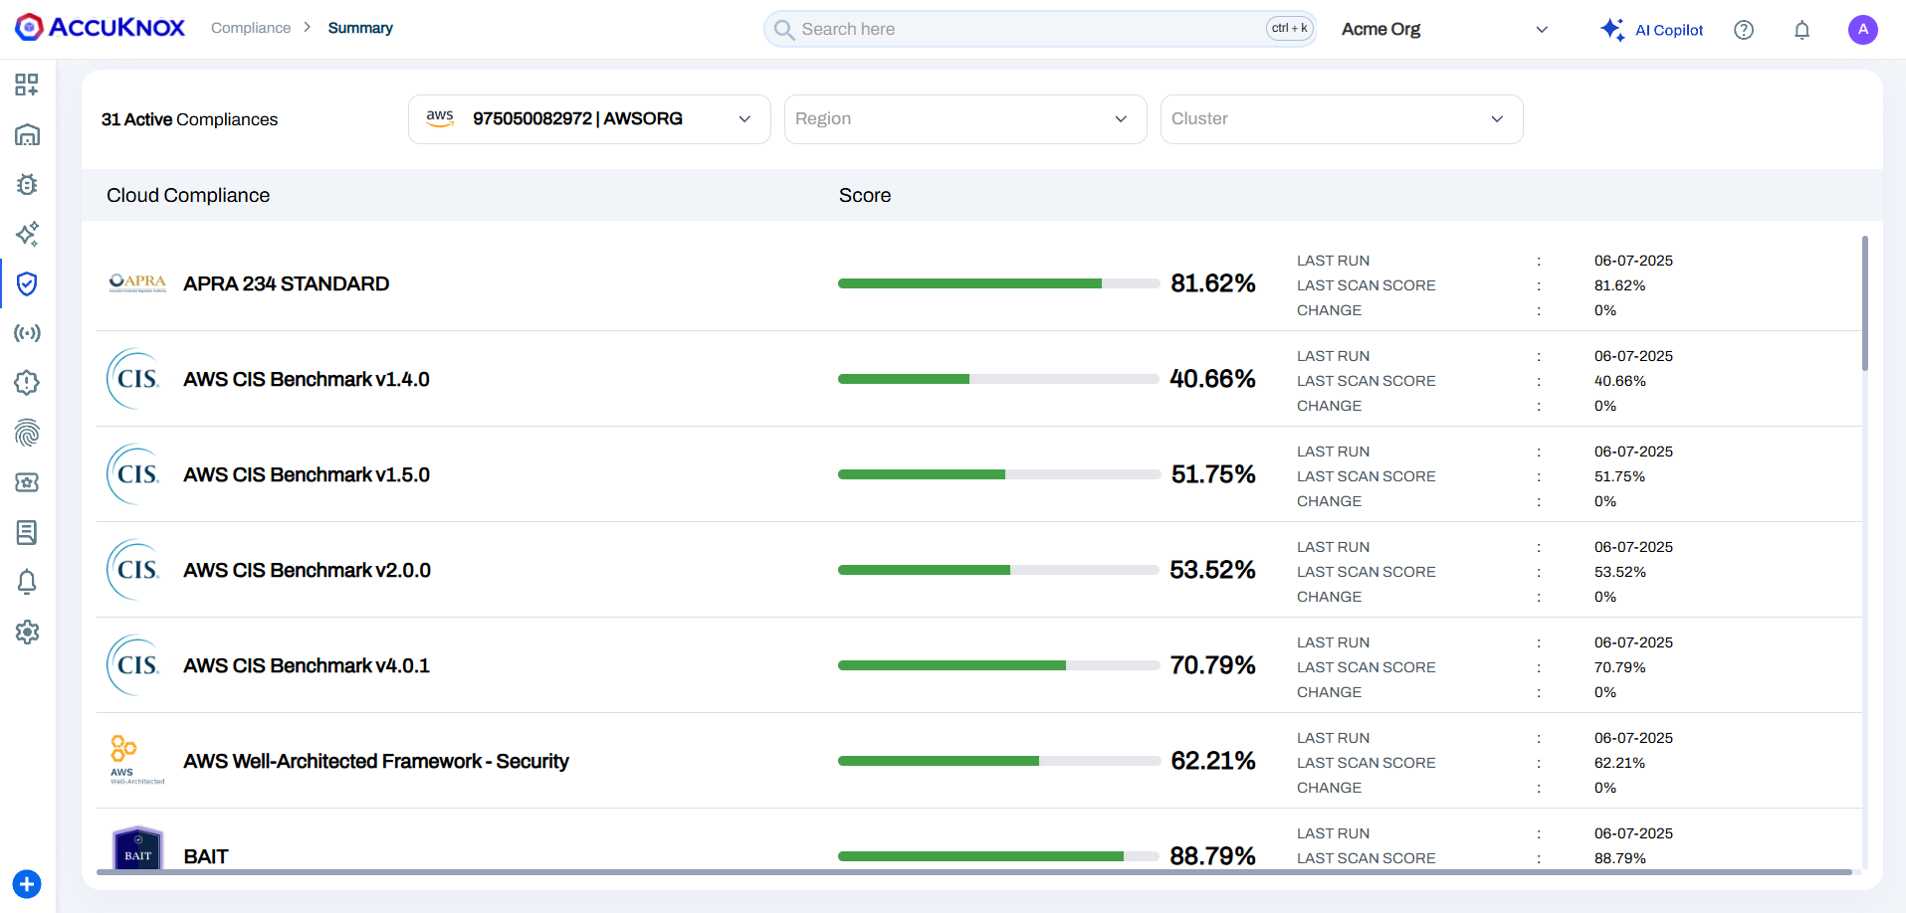Click the inventory warehouse icon in sidebar

tap(27, 134)
